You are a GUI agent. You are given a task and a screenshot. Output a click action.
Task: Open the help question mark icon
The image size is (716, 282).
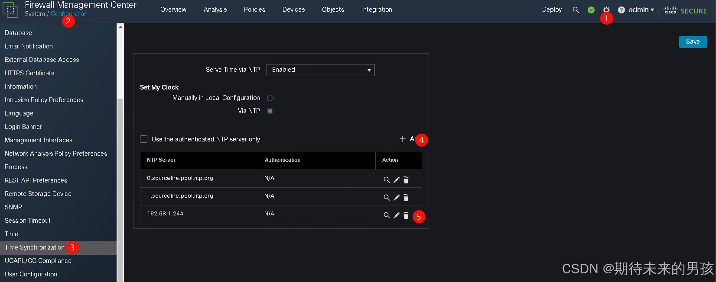[x=621, y=10]
